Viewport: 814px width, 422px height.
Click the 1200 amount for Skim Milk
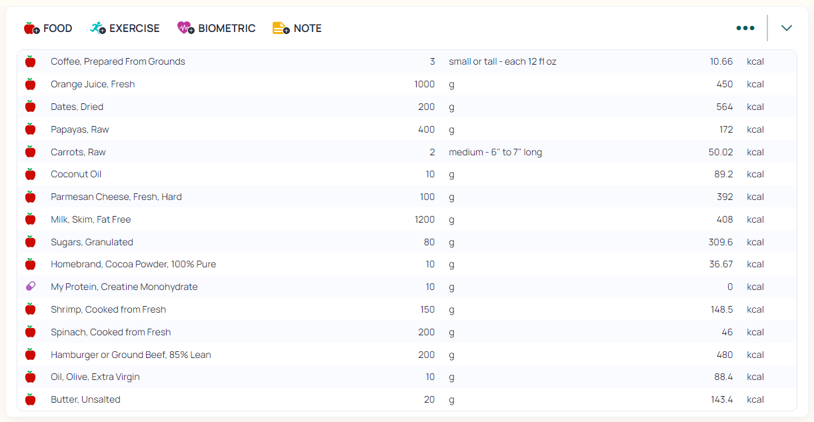pos(424,219)
